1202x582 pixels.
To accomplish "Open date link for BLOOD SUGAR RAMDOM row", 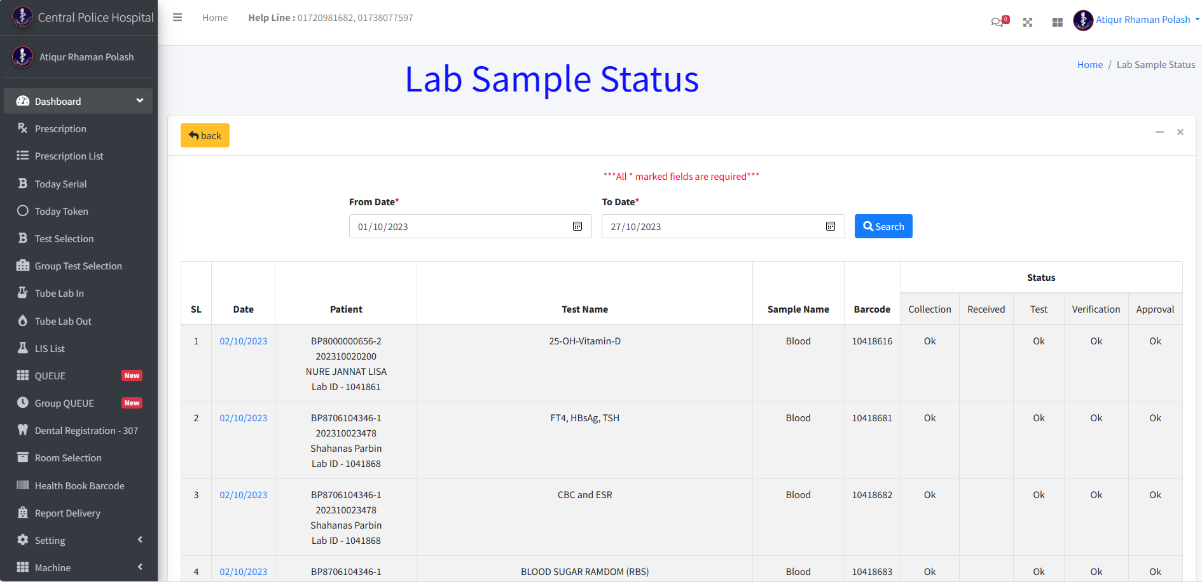I will [x=244, y=572].
